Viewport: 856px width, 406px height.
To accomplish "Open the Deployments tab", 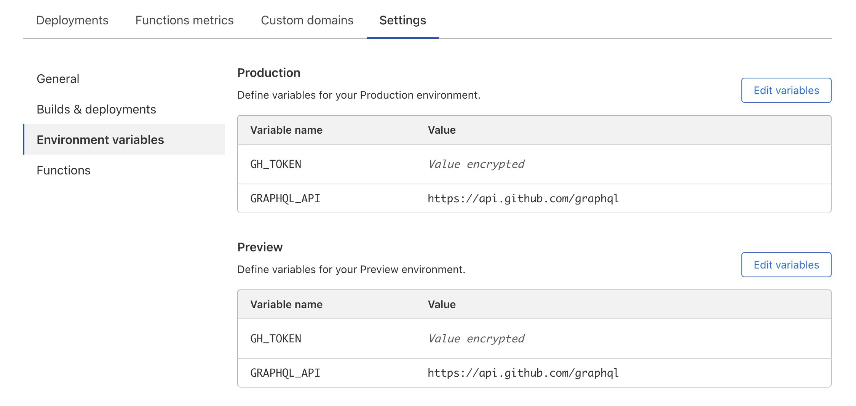I will click(x=72, y=20).
